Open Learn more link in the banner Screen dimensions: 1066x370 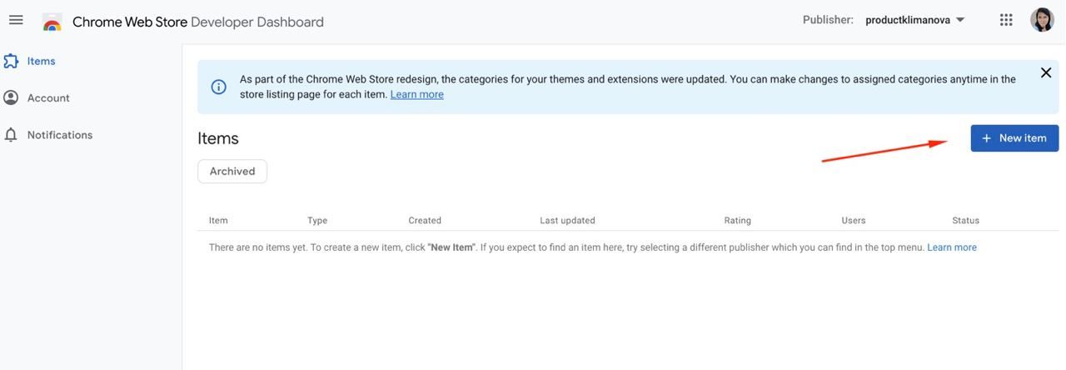pyautogui.click(x=416, y=95)
